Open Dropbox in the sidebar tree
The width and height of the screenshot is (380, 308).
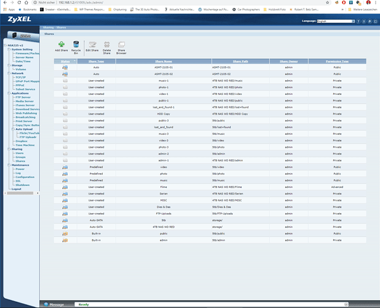(22, 141)
